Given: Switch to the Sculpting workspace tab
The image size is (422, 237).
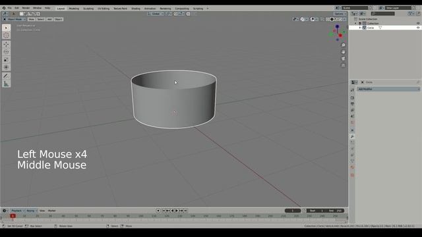Looking at the screenshot, I should (88, 9).
